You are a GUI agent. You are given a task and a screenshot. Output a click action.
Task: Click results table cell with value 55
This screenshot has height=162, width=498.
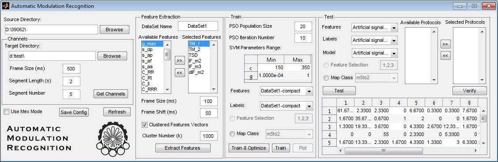381,134
